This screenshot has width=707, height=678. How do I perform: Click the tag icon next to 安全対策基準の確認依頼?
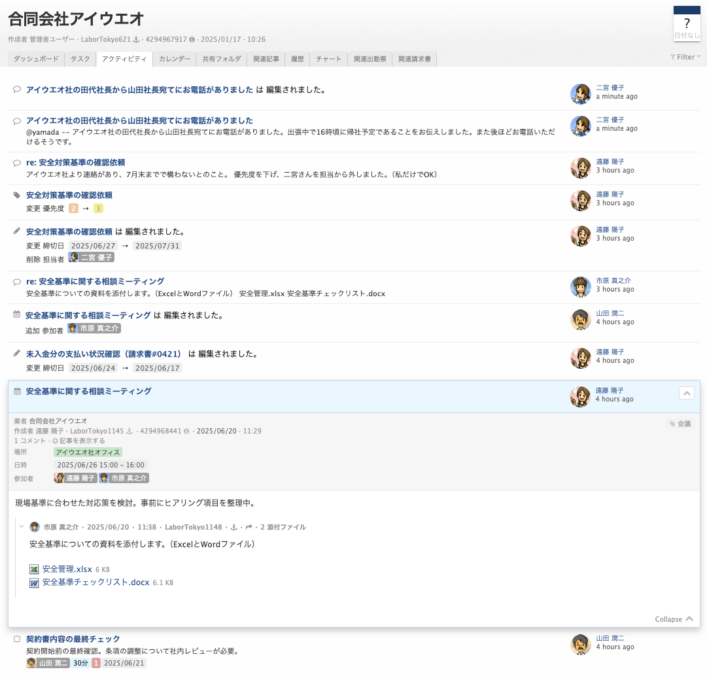[x=17, y=195]
